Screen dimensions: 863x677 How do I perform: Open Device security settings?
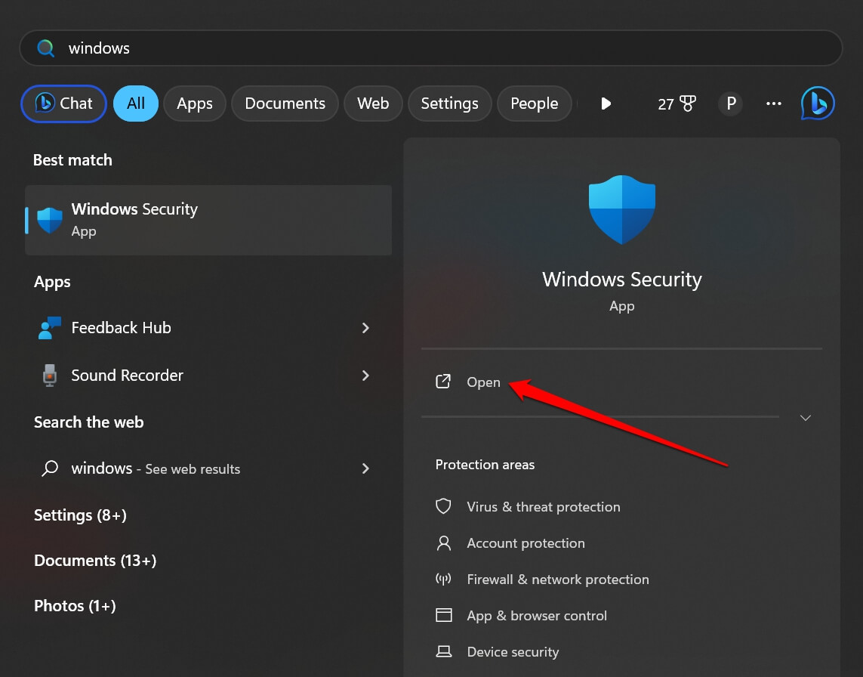pos(513,651)
